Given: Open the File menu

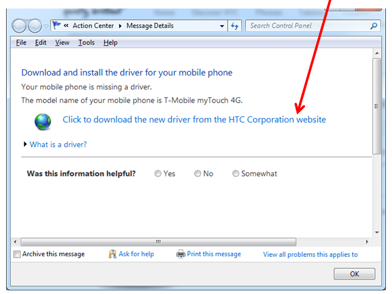Looking at the screenshot, I should [x=21, y=43].
